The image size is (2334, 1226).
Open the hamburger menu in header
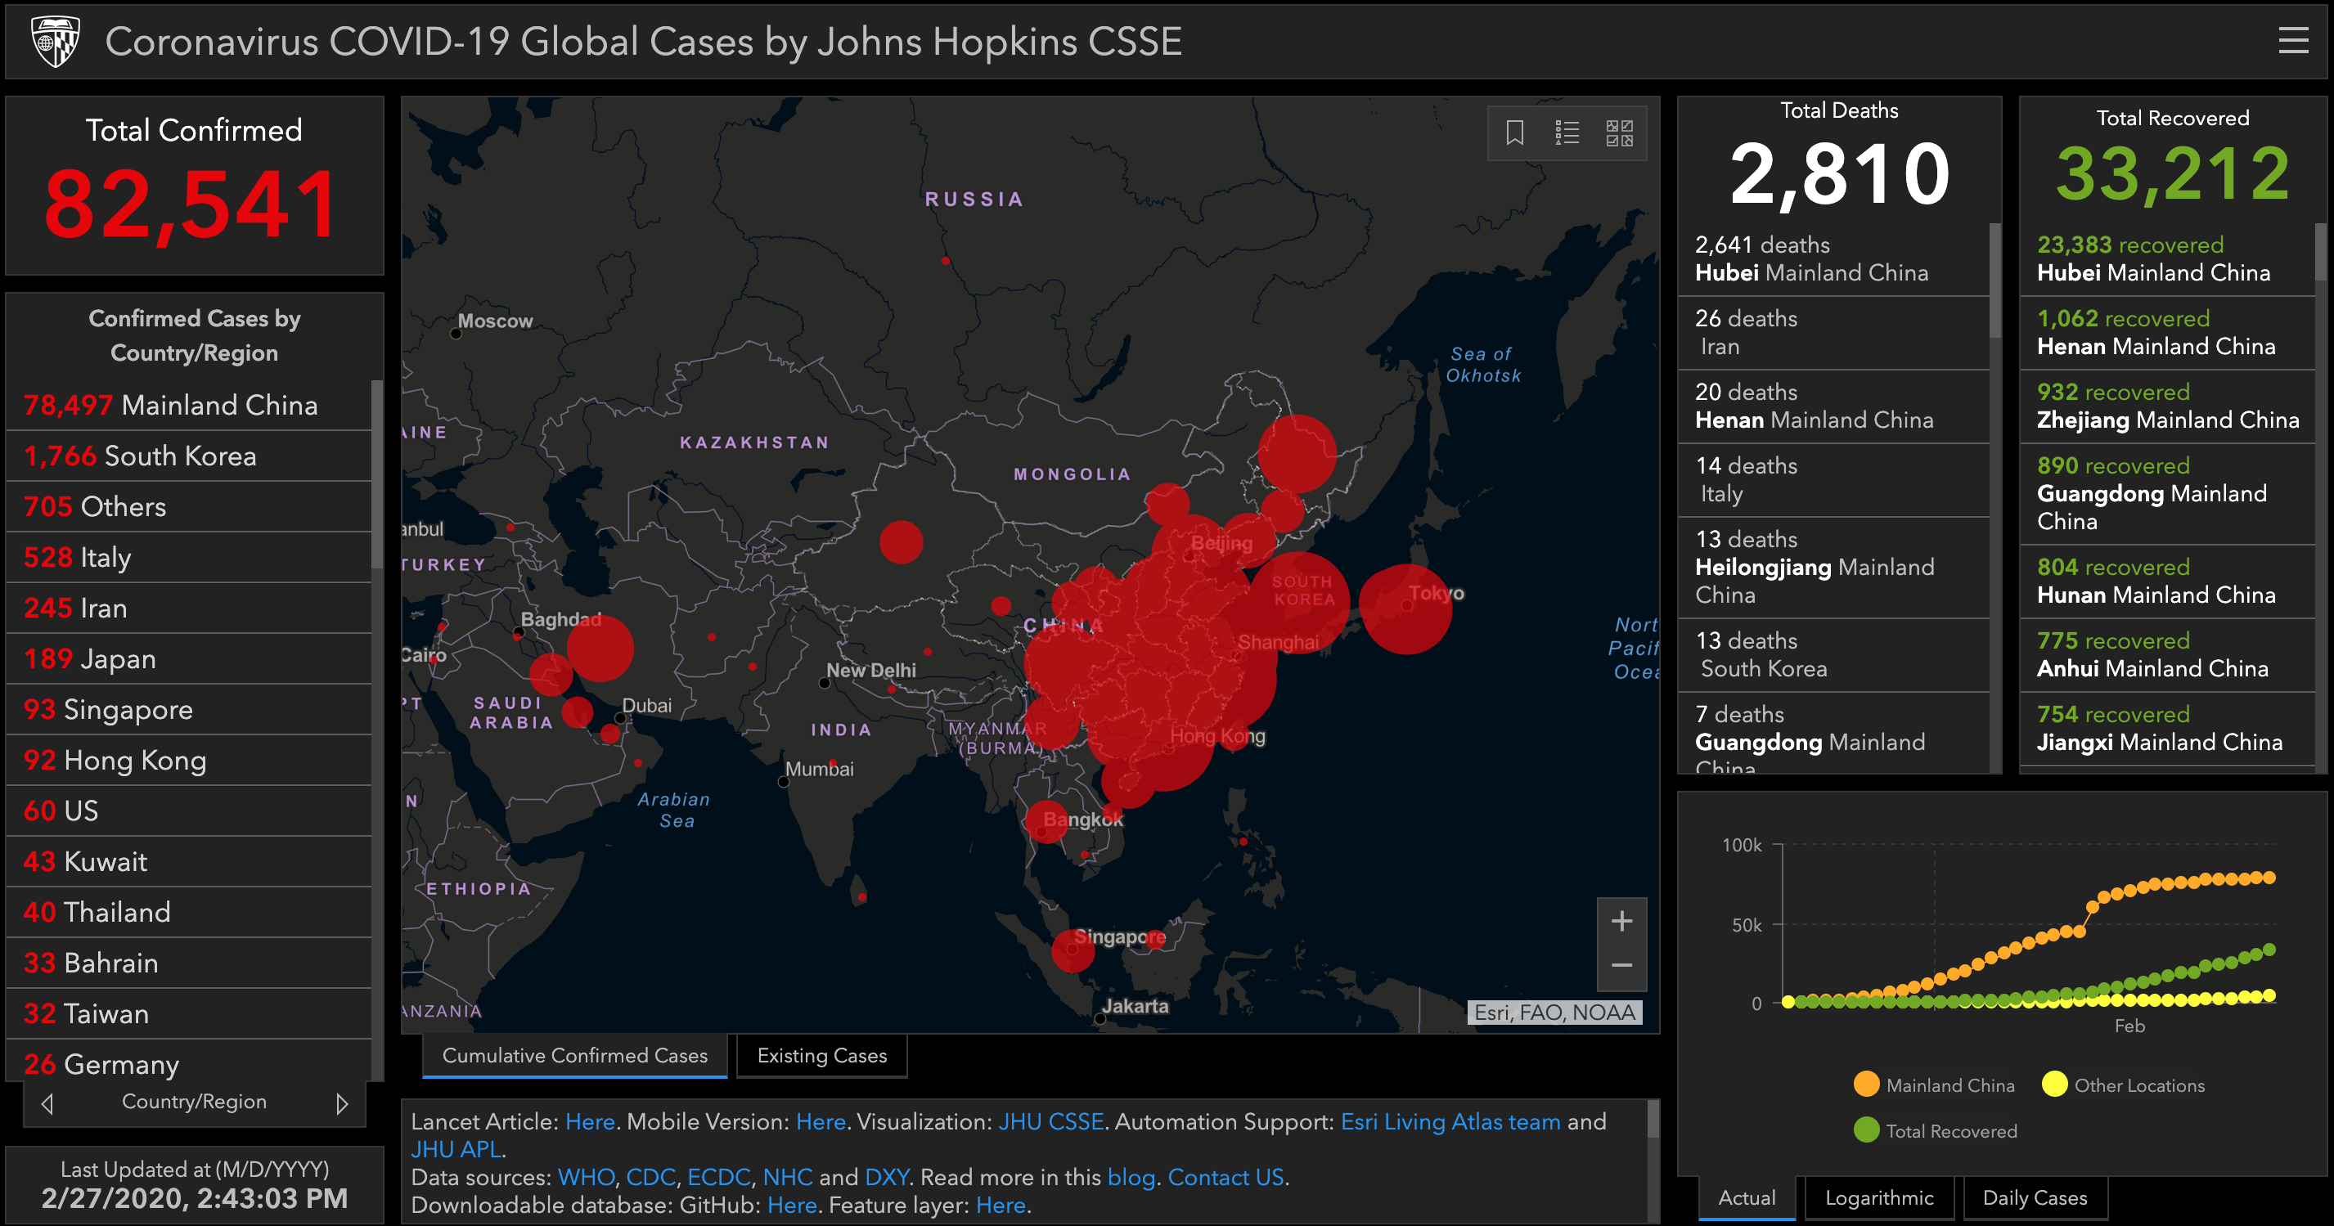2292,41
